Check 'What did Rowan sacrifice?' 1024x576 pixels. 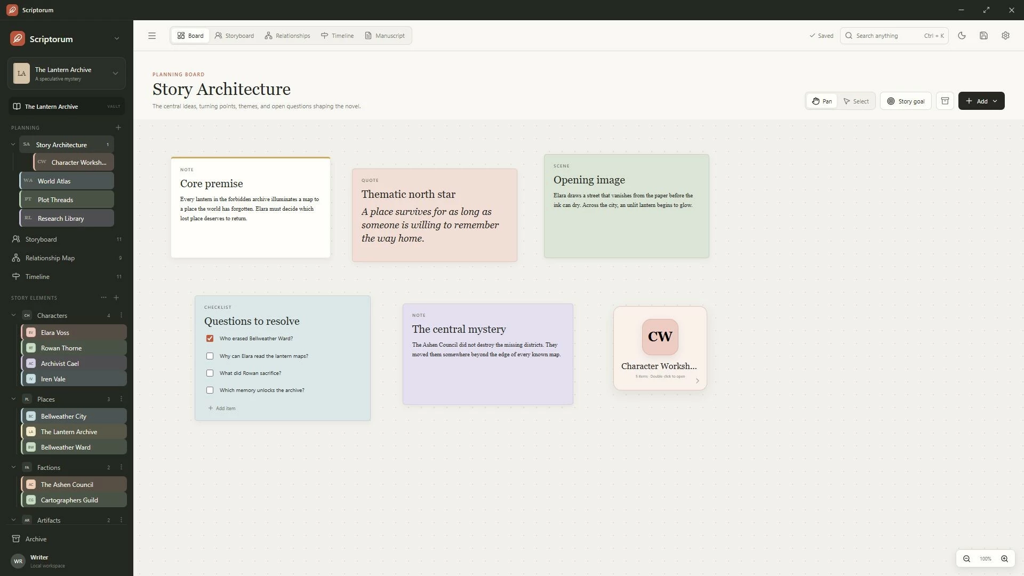pos(210,373)
